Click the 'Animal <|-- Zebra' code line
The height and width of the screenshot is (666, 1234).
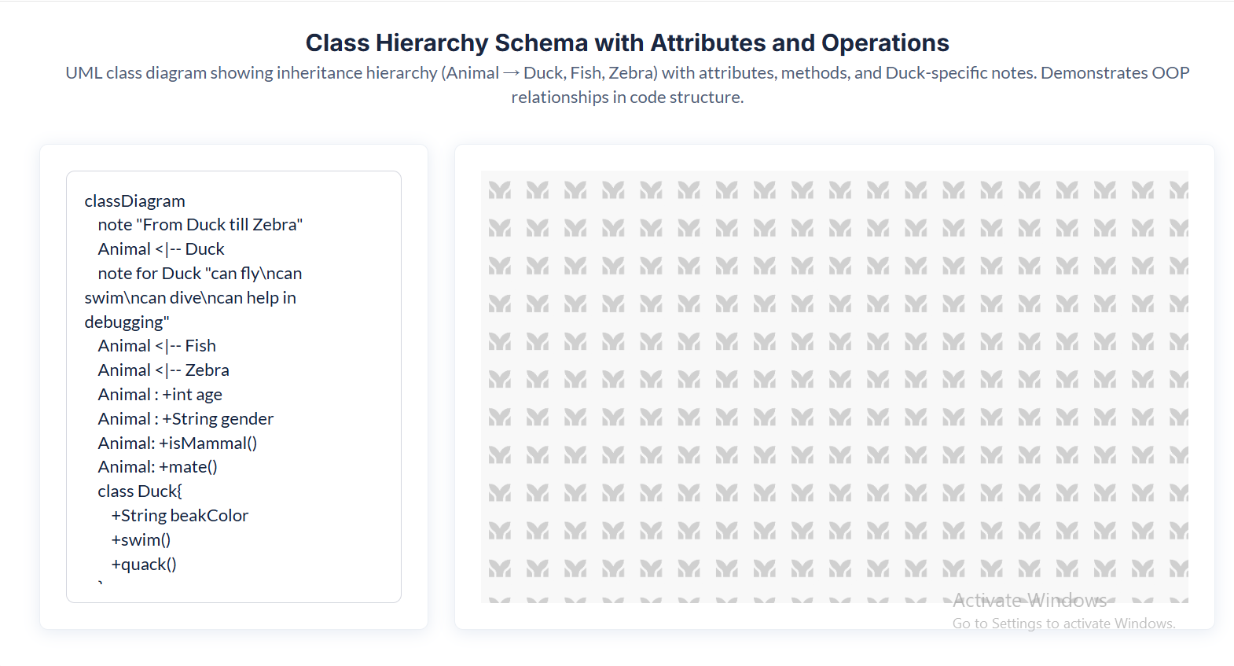(x=163, y=370)
